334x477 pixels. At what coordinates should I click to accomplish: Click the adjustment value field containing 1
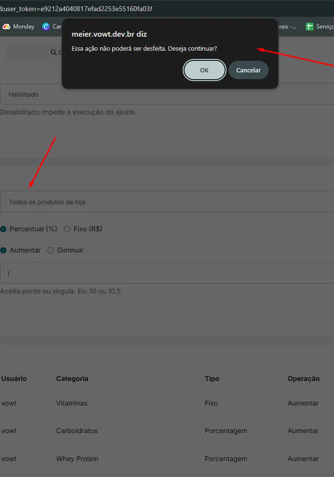click(167, 273)
